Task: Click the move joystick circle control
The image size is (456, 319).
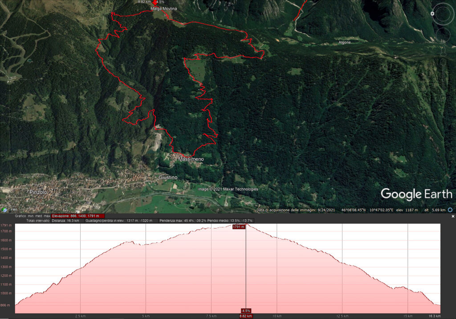Action: click(443, 35)
